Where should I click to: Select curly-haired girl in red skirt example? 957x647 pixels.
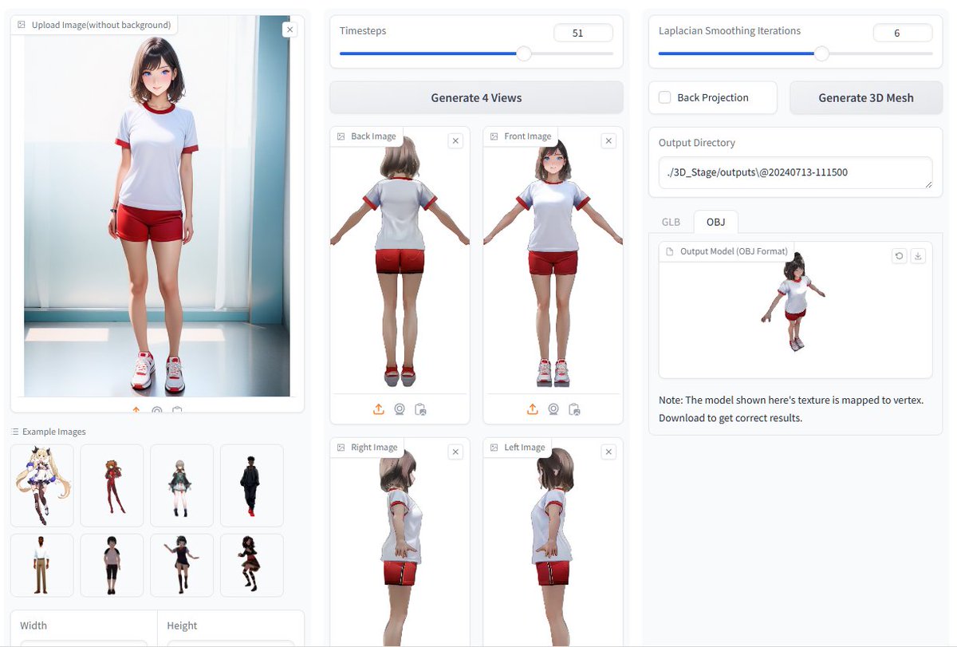[251, 565]
